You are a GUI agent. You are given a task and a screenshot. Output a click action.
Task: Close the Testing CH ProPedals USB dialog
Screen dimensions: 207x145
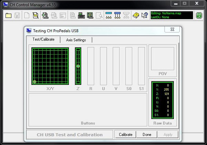coord(172,29)
